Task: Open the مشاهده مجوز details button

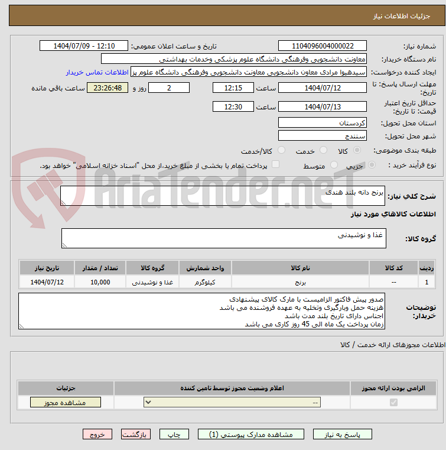Action: pyautogui.click(x=66, y=402)
